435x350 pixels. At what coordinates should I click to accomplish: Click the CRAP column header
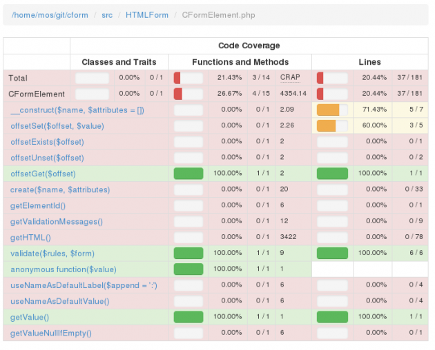point(290,77)
